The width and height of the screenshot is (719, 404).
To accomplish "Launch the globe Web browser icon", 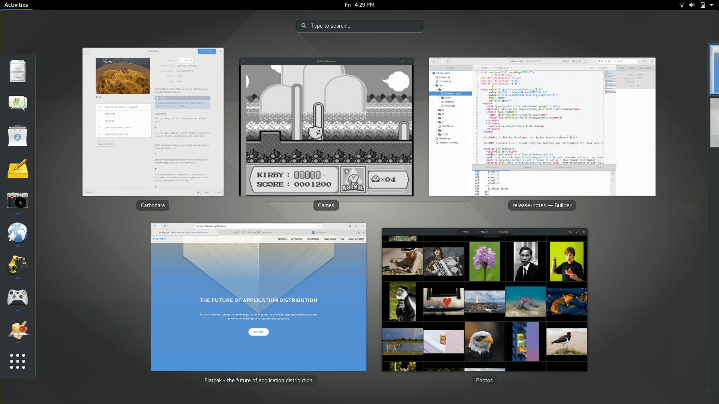I will pos(18,232).
